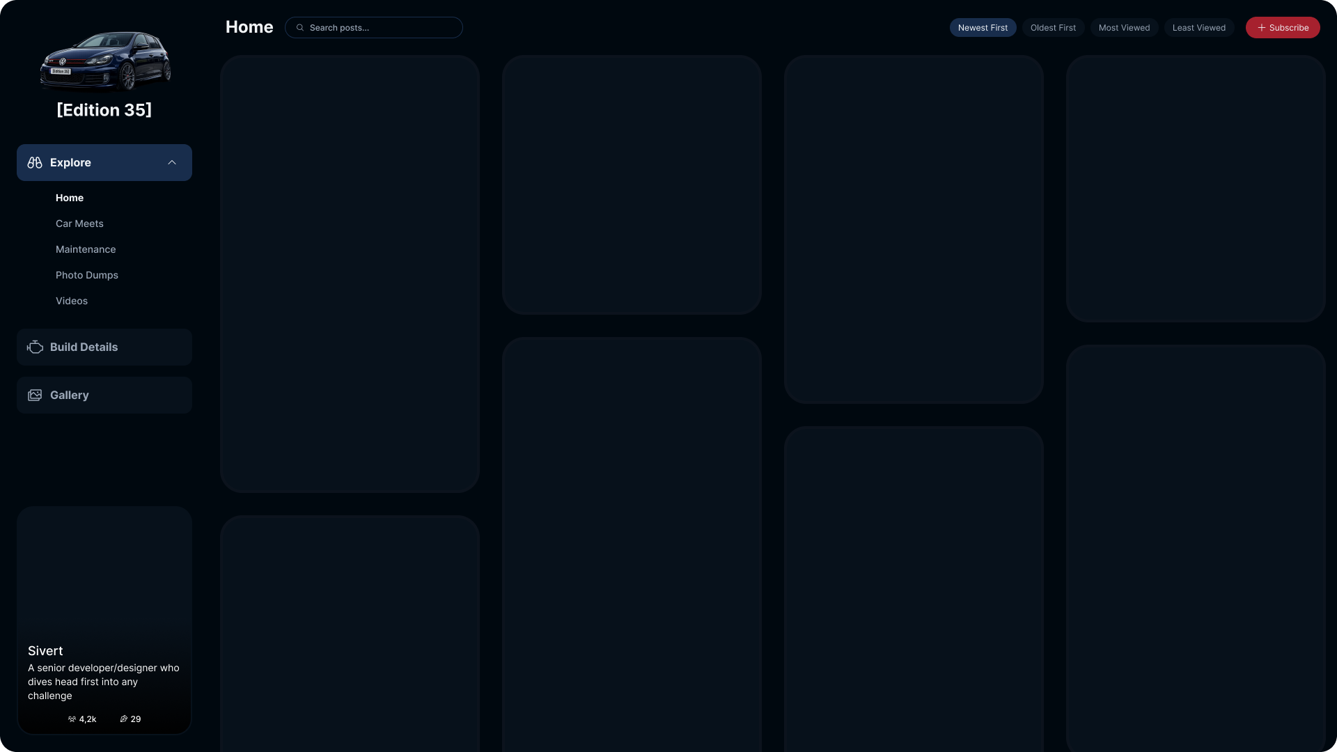The width and height of the screenshot is (1337, 752).
Task: Open the Maintenance page
Action: click(86, 249)
